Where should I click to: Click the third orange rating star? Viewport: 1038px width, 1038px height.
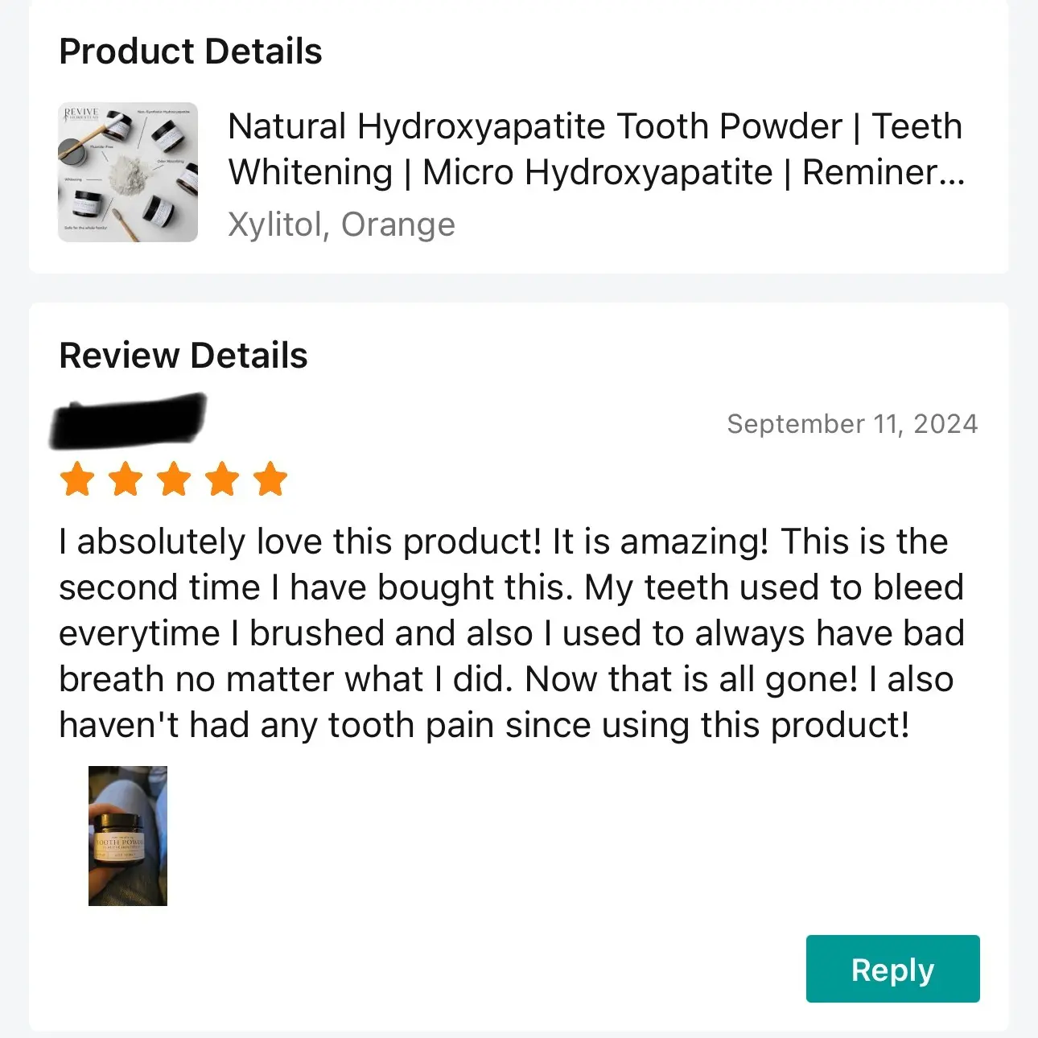[x=175, y=479]
